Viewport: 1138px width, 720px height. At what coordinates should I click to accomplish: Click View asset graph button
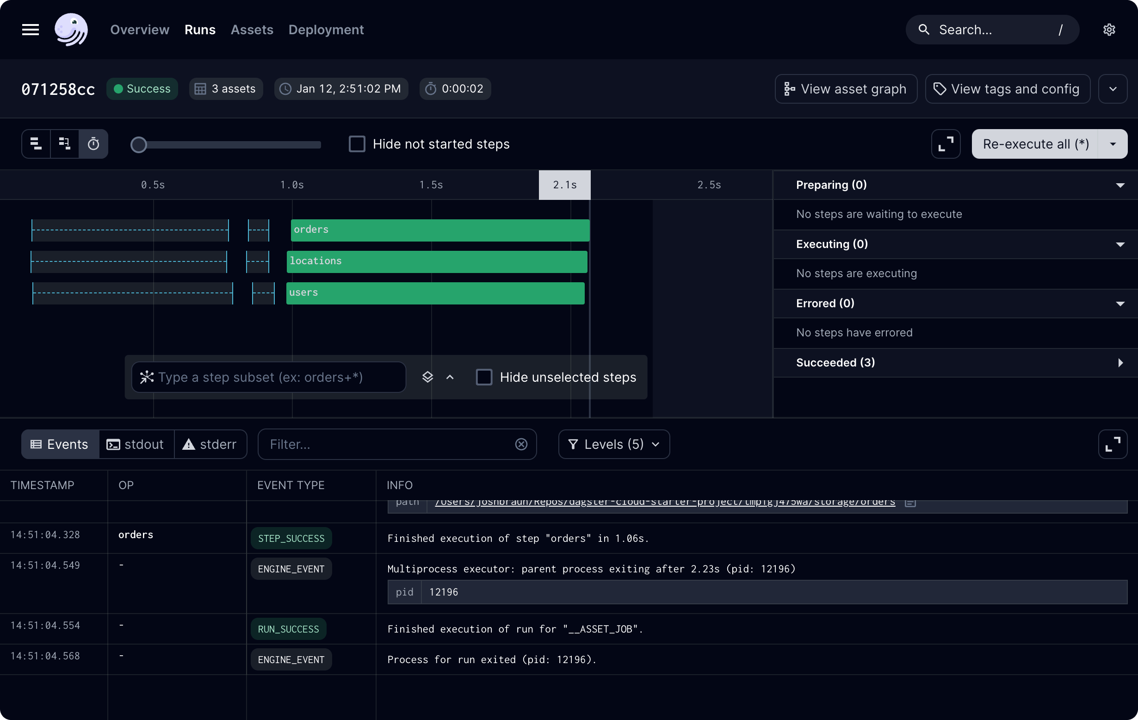pos(846,89)
